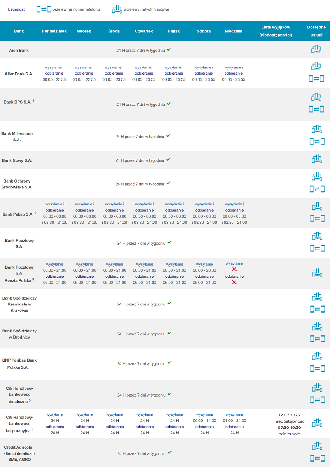Click Bank Nowy's instant transfer icon
Image resolution: width=330 pixels, height=467 pixels.
pos(317,159)
